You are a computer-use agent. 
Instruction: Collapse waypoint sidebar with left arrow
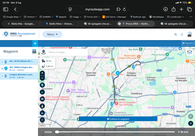(x=35, y=43)
